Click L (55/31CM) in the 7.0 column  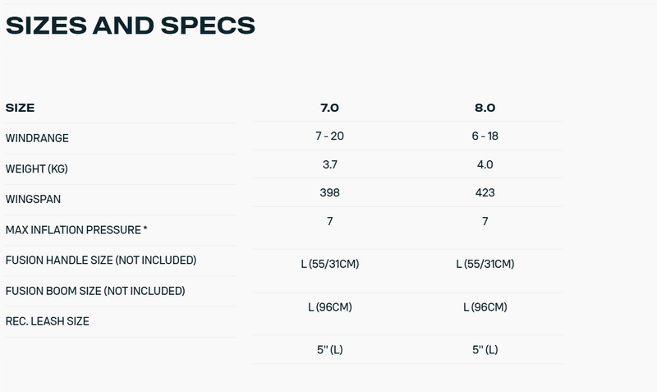click(x=329, y=264)
